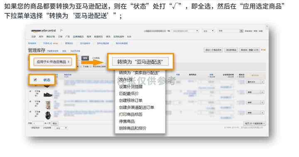Select the 不完整 radio filter
Viewport: 299px width, 157px height.
pyautogui.click(x=81, y=67)
